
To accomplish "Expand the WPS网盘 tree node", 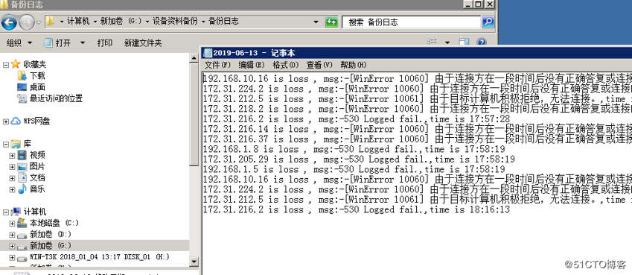I will point(6,121).
